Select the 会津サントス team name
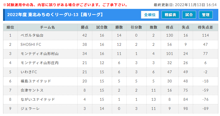This screenshot has height=116, width=220. 32,90
